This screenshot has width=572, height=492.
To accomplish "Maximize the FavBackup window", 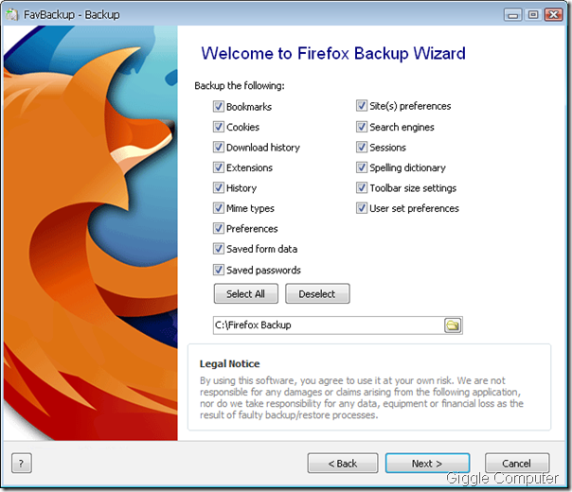I will coord(533,15).
